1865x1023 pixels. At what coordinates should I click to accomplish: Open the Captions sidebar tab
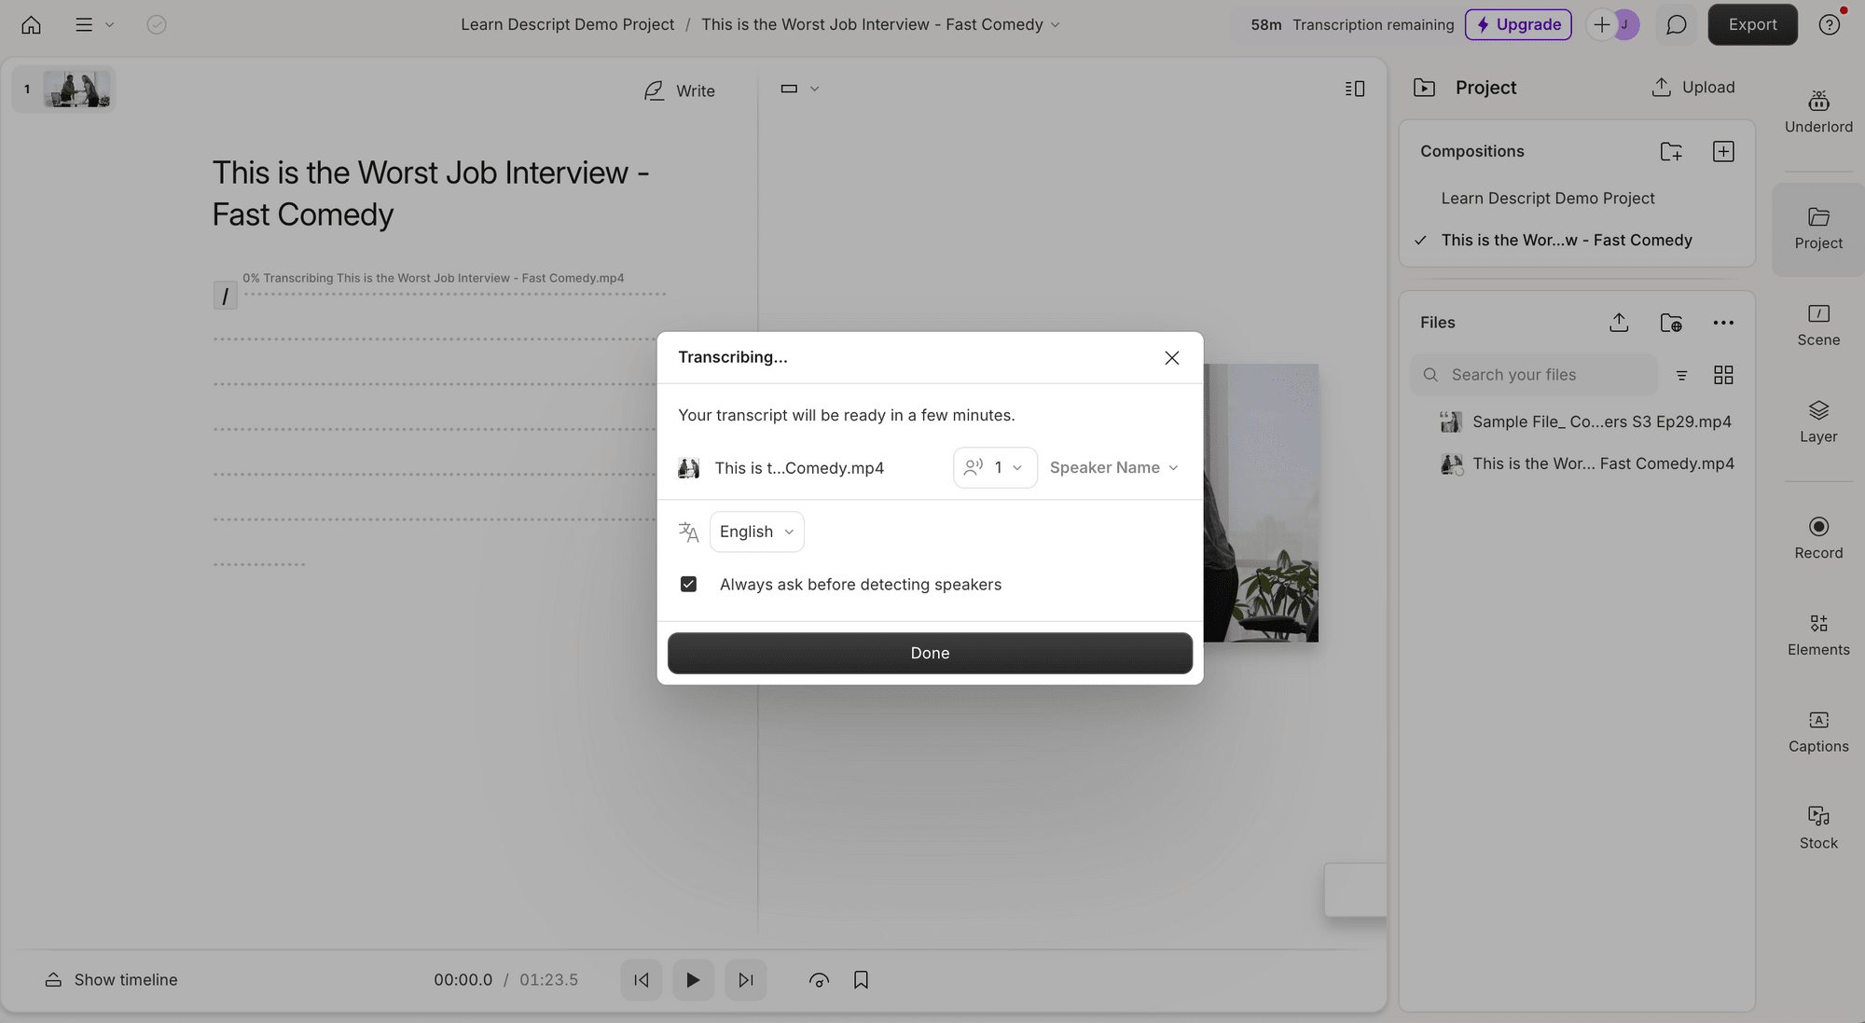tap(1818, 732)
